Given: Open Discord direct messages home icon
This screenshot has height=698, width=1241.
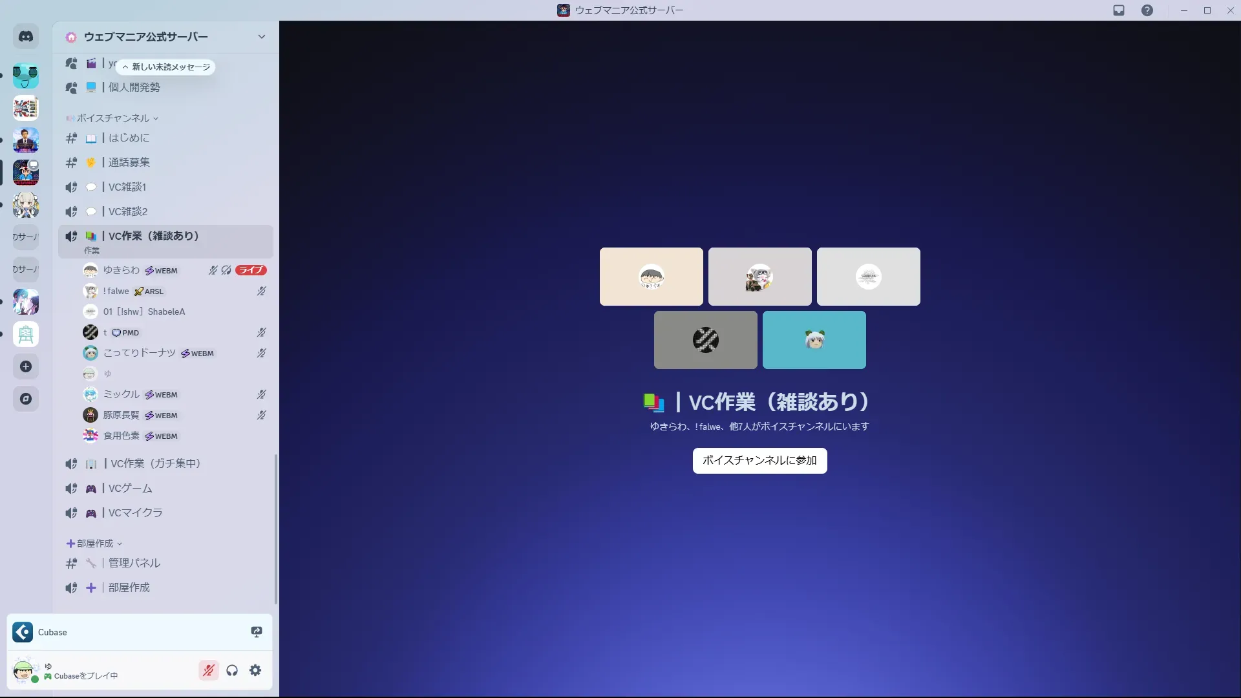Looking at the screenshot, I should (26, 37).
